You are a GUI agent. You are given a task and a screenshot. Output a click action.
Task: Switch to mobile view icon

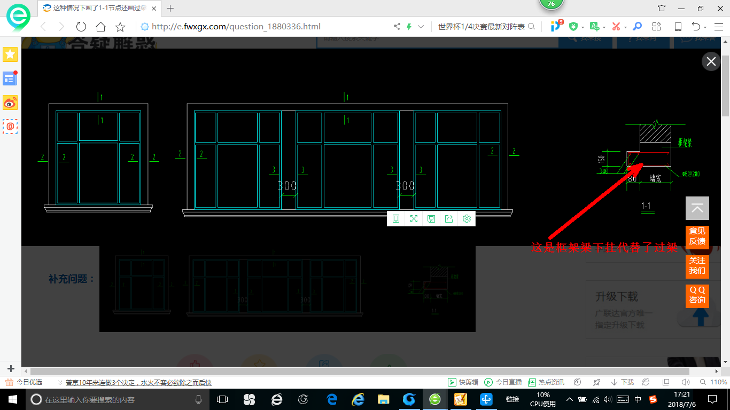678,27
